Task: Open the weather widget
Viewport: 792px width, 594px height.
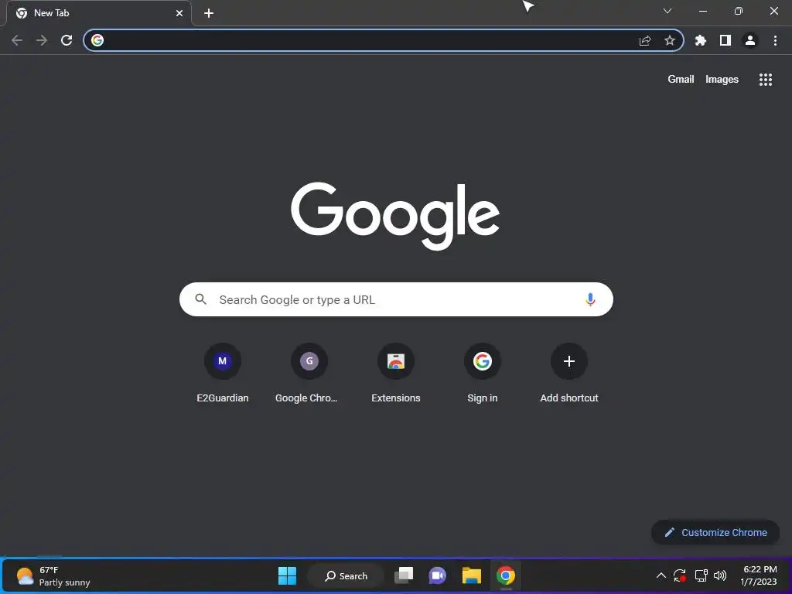Action: [x=53, y=575]
